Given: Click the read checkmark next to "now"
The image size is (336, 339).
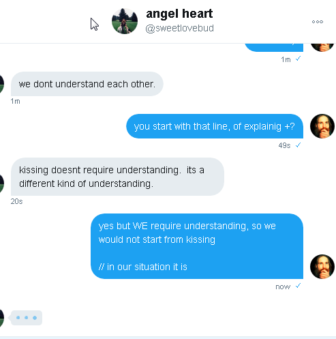Looking at the screenshot, I should click(x=298, y=286).
